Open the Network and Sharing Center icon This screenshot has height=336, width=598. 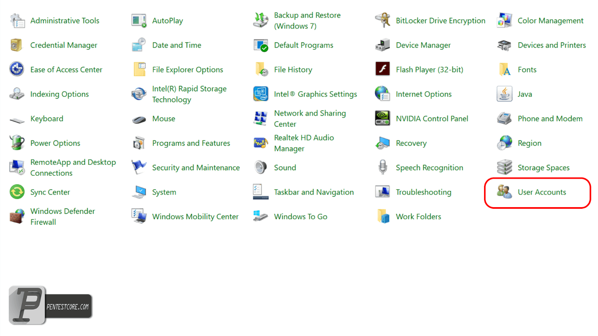(261, 118)
